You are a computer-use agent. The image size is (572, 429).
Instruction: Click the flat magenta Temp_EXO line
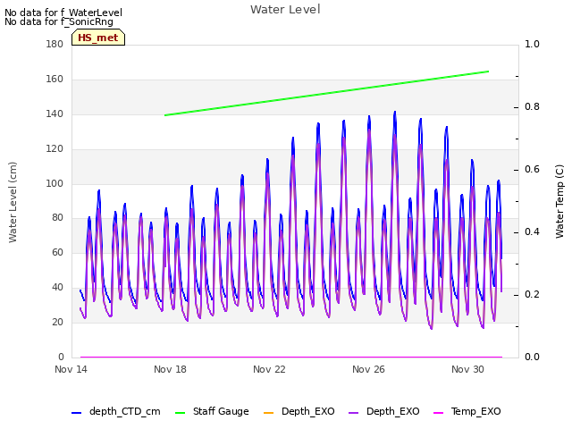pos(291,357)
